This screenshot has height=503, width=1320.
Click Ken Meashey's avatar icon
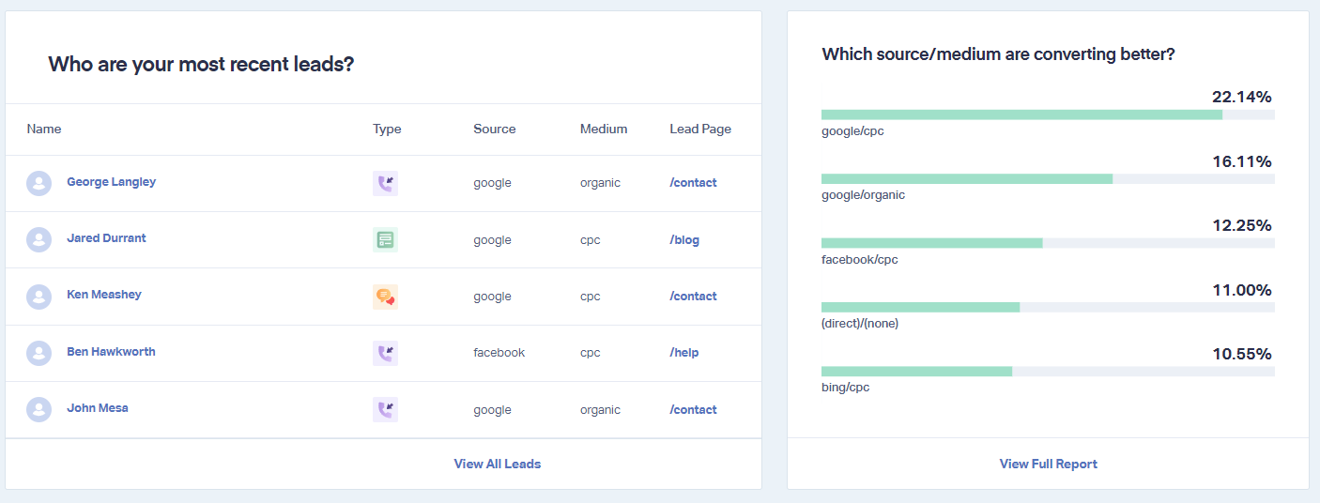(x=39, y=297)
